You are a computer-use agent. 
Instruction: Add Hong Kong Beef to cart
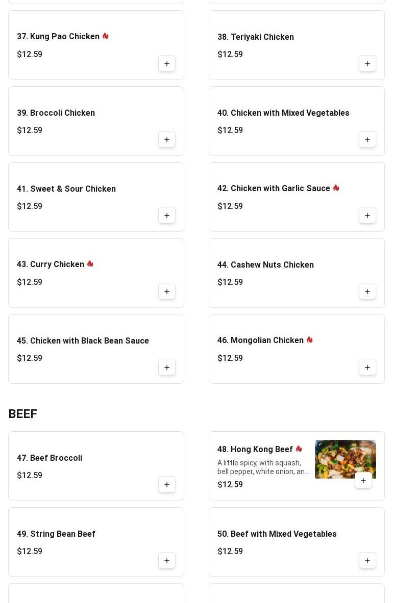pos(363,480)
